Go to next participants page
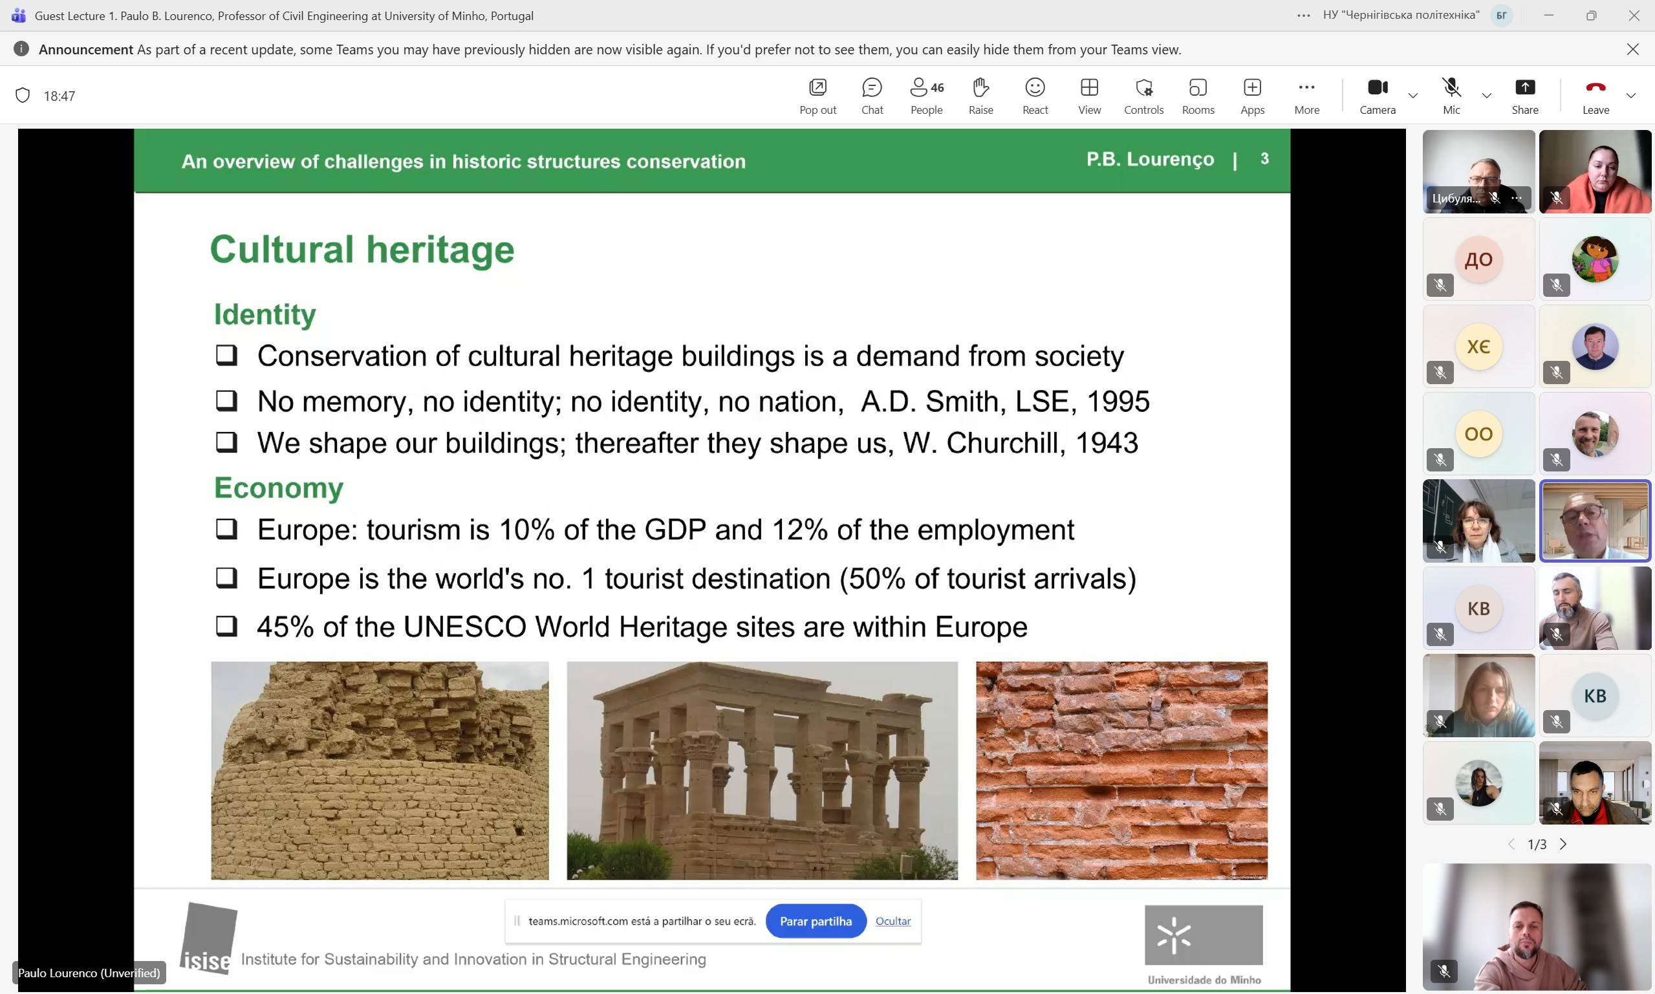The width and height of the screenshot is (1655, 994). click(1563, 844)
